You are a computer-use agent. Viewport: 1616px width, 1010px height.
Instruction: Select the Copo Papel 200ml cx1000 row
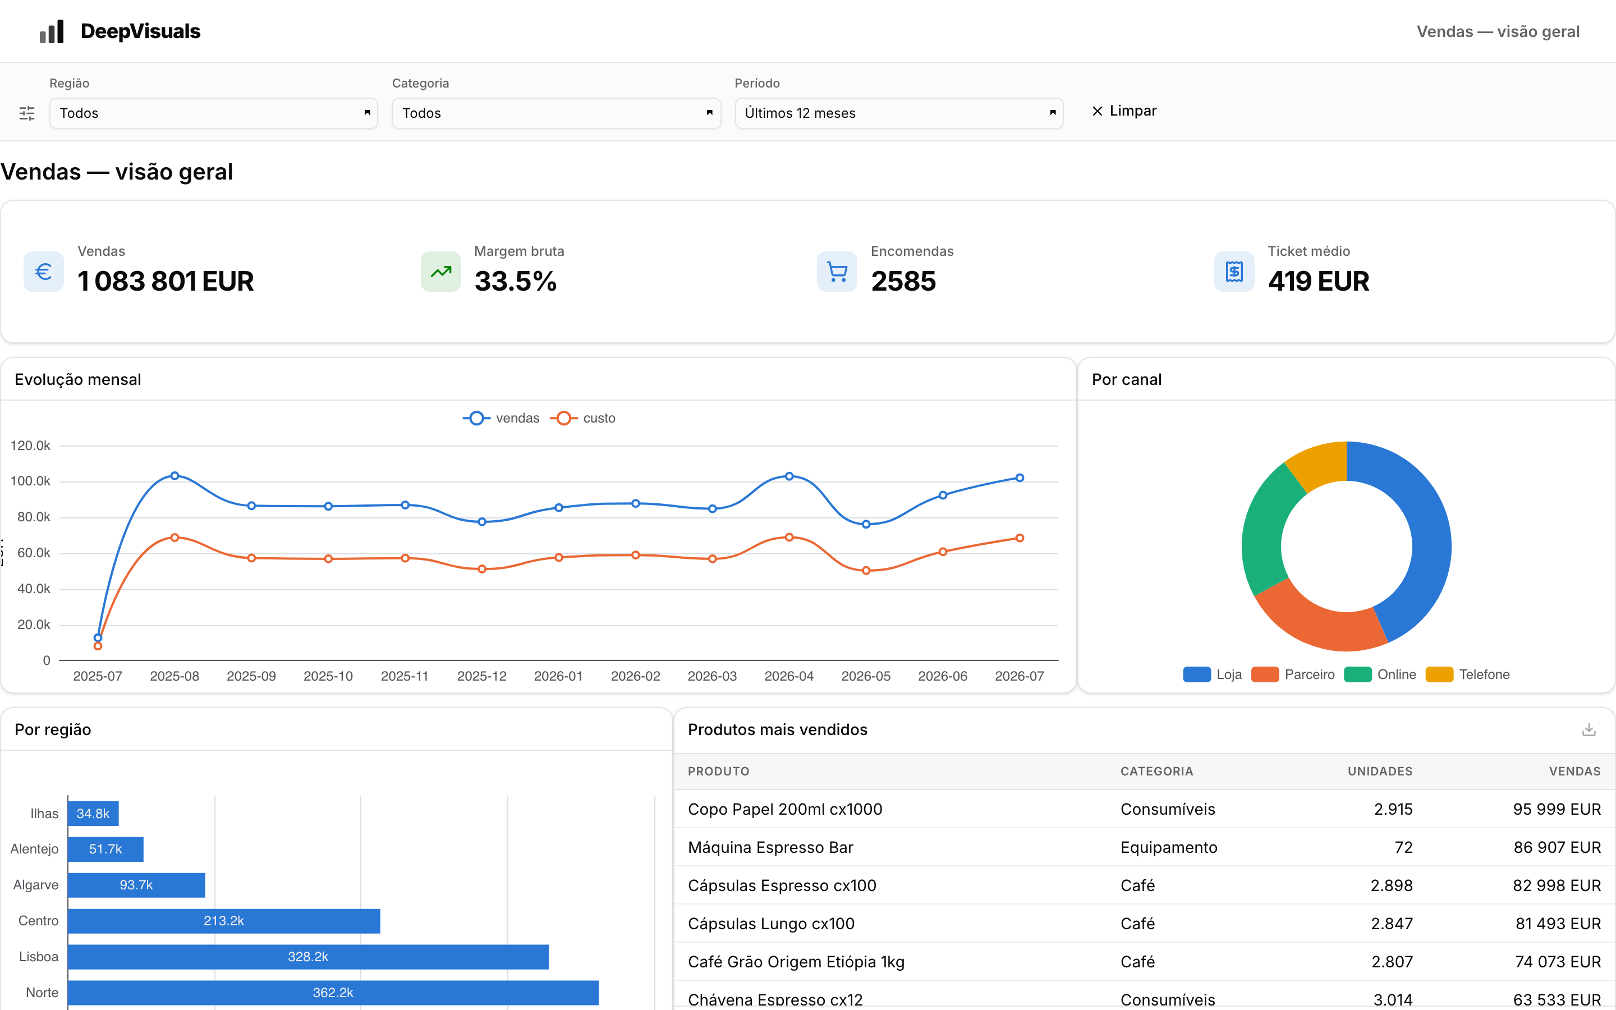(1145, 809)
